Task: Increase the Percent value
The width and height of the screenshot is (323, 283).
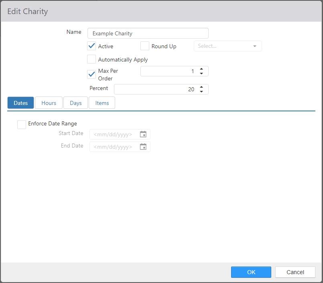Action: (x=201, y=87)
